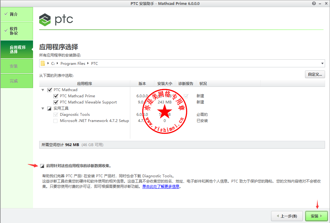This screenshot has height=223, width=330.
Task: Toggle the 实用工具 group checkbox
Action: pyautogui.click(x=49, y=108)
